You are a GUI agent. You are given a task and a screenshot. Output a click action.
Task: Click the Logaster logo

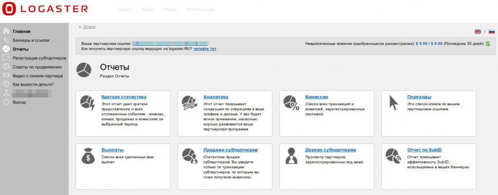coord(45,9)
